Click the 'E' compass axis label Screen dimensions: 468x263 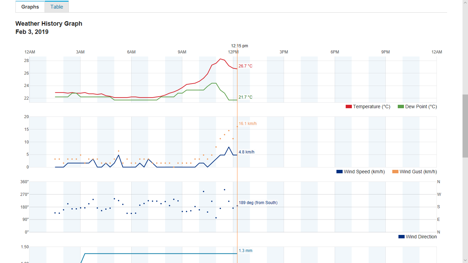tap(439, 220)
